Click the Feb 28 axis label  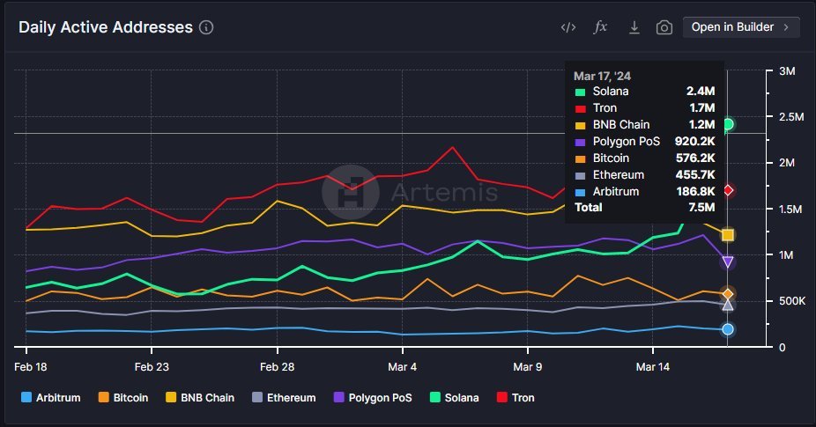(277, 366)
